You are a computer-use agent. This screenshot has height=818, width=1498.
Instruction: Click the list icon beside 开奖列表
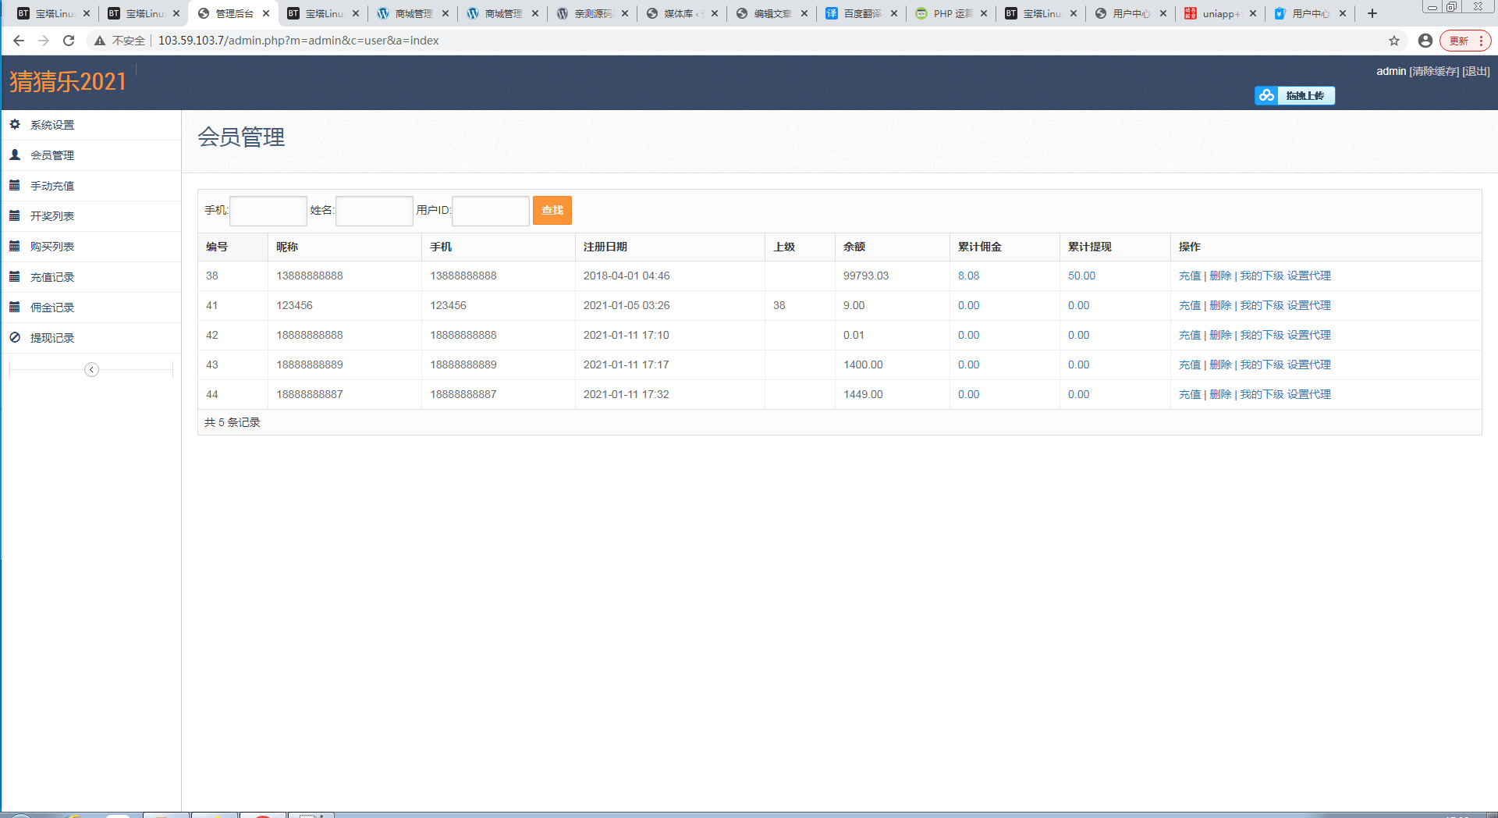[15, 215]
